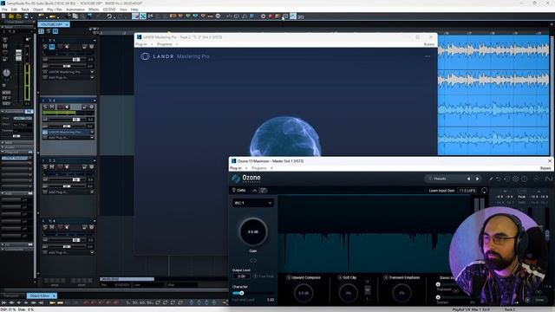The image size is (555, 312).
Task: Click Bypass in Ozone Maximizer window
Action: [545, 168]
